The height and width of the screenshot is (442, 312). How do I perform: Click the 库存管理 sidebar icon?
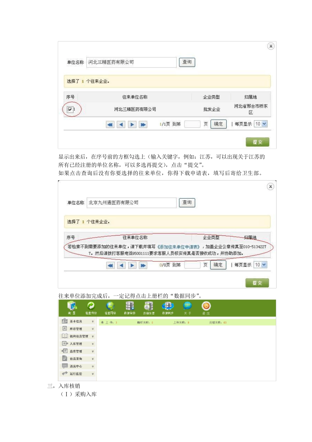pos(65,329)
